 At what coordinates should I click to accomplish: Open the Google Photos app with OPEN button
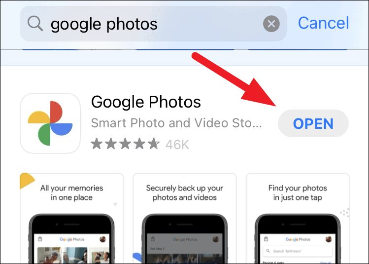313,123
